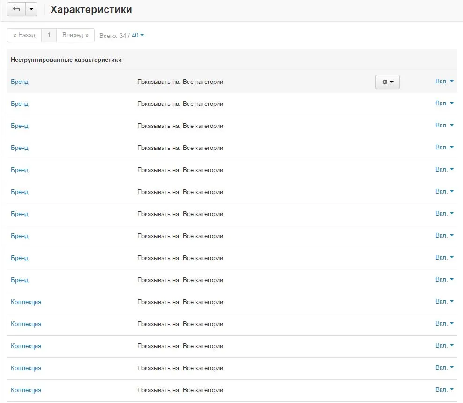Go to previous page with «Назад
463x403 pixels.
click(24, 35)
